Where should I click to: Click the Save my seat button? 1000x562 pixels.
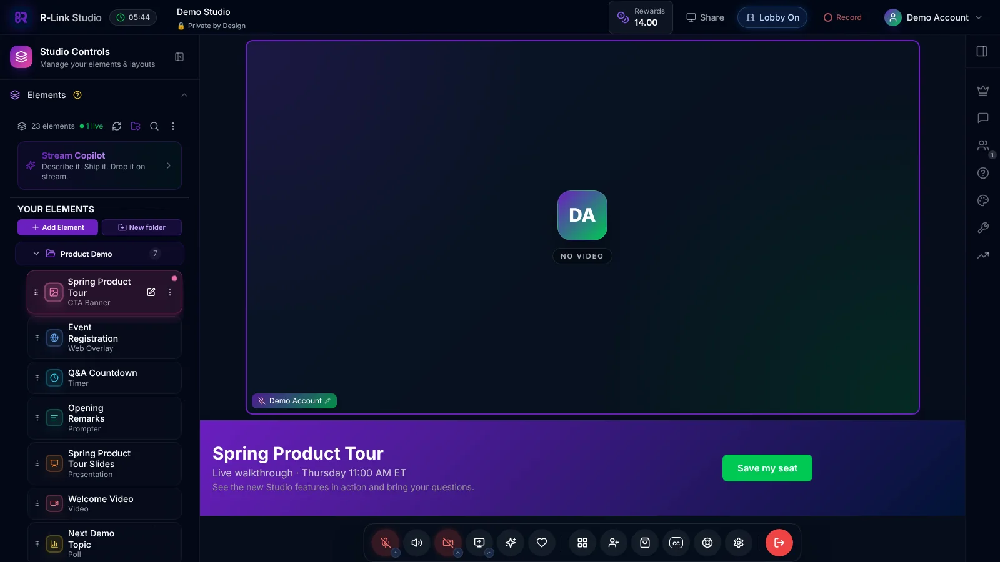pos(767,468)
